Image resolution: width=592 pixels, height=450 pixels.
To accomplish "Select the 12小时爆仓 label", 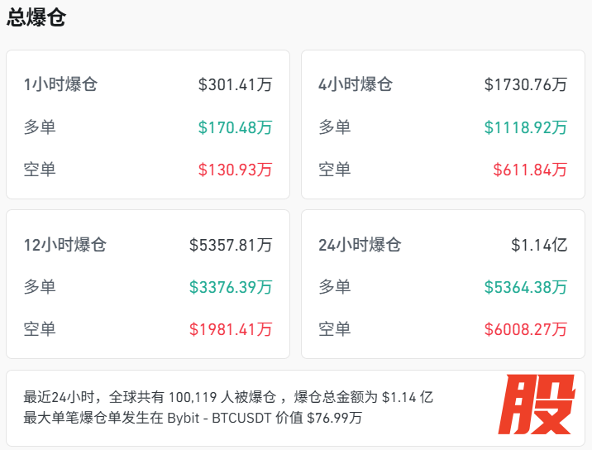I will 65,245.
